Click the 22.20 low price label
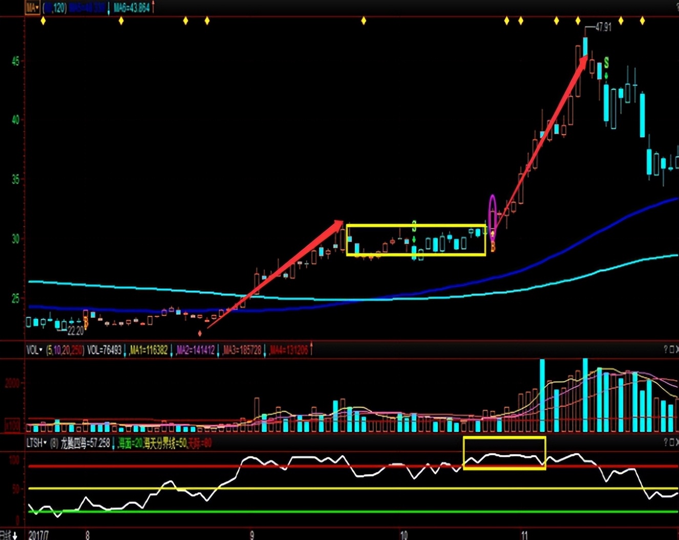 click(75, 331)
